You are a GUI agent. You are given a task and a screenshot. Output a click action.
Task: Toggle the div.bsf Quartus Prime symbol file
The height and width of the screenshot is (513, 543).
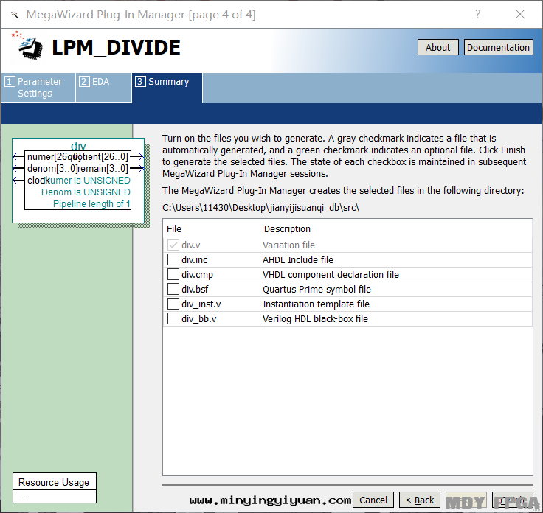coord(173,289)
